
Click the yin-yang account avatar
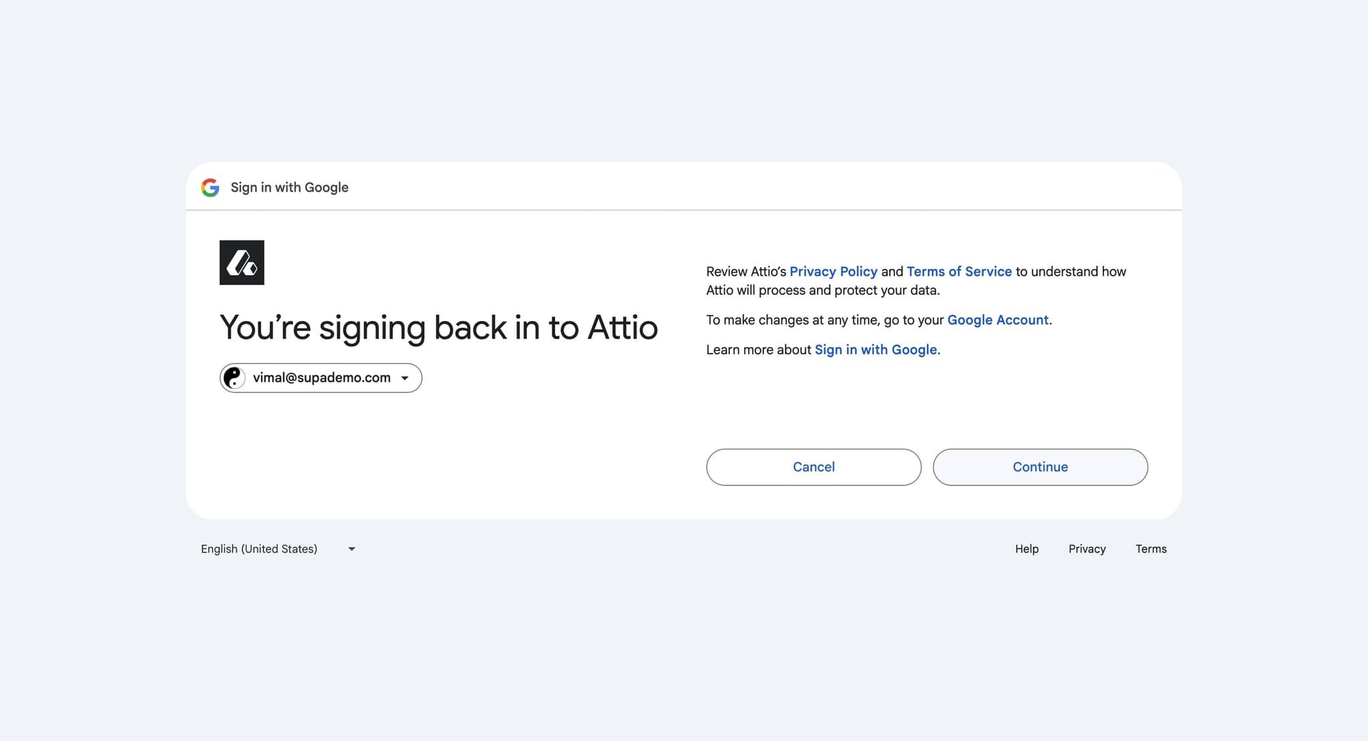[x=234, y=378]
